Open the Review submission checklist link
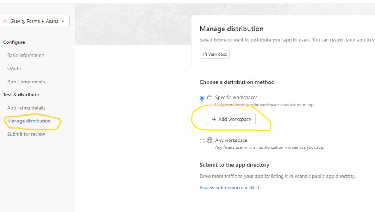This screenshot has height=212, width=375. (229, 188)
